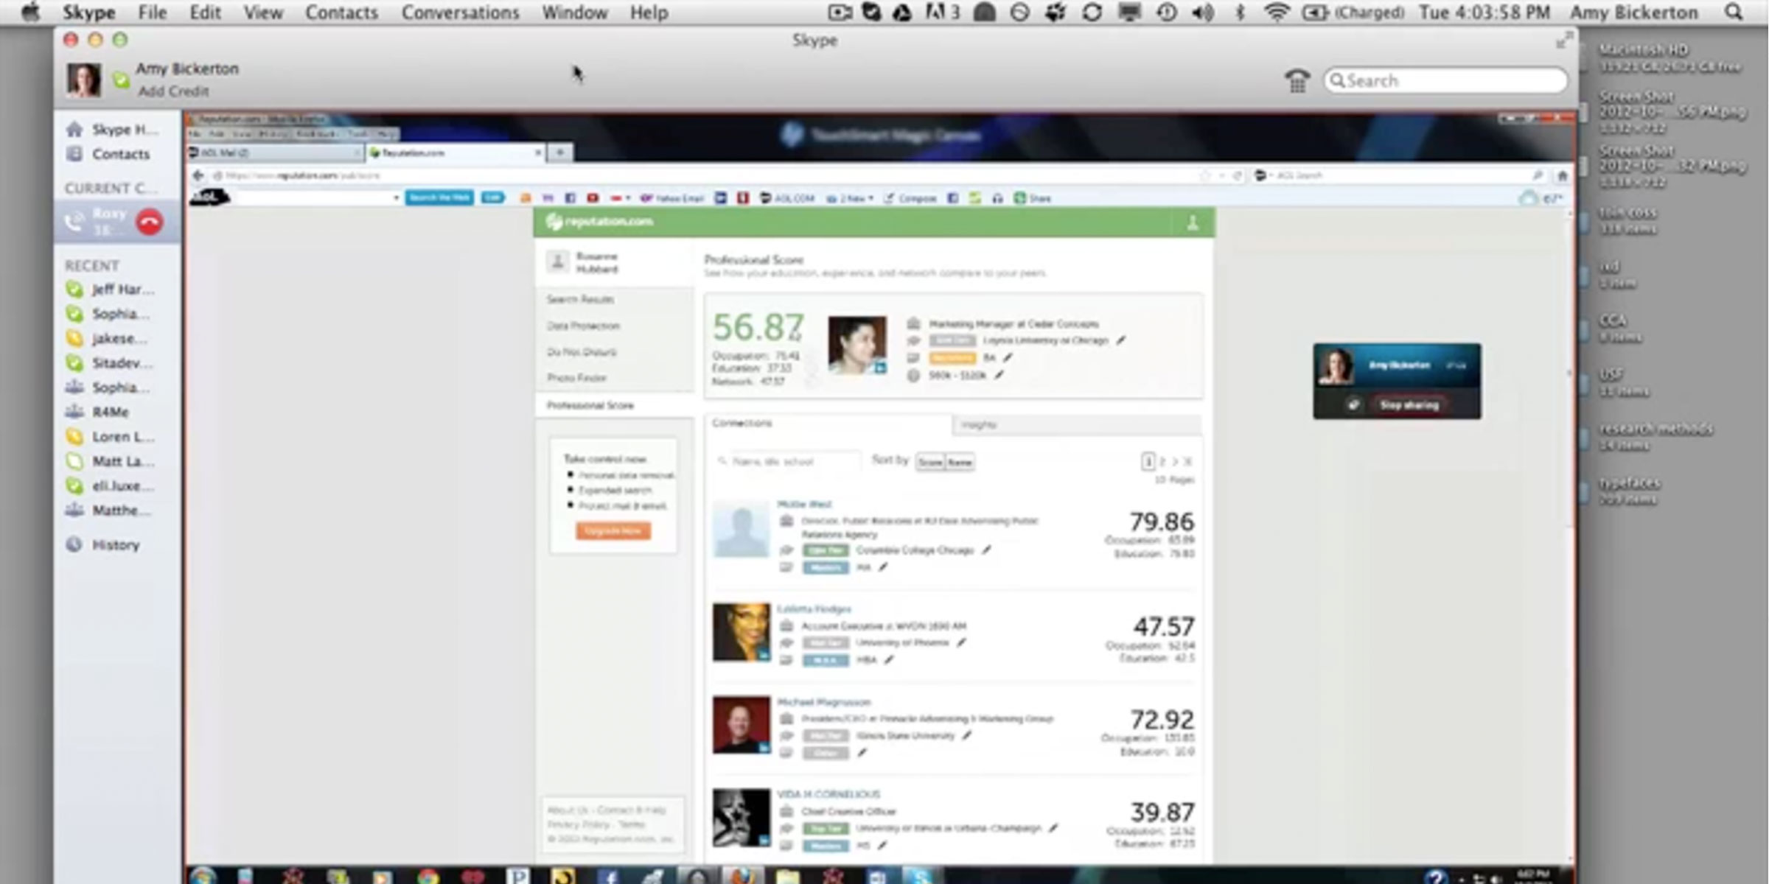Open the View menu

click(263, 13)
